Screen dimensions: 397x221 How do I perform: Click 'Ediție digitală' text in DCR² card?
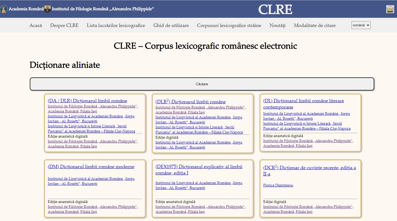coord(275,202)
